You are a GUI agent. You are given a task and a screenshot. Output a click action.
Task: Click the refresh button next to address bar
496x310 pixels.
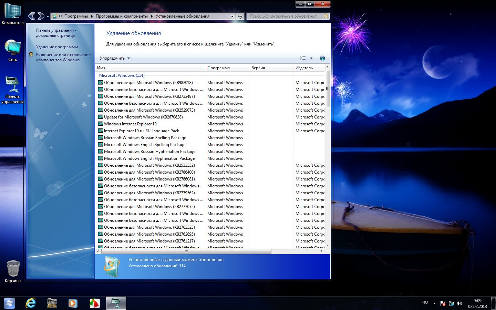[x=240, y=16]
